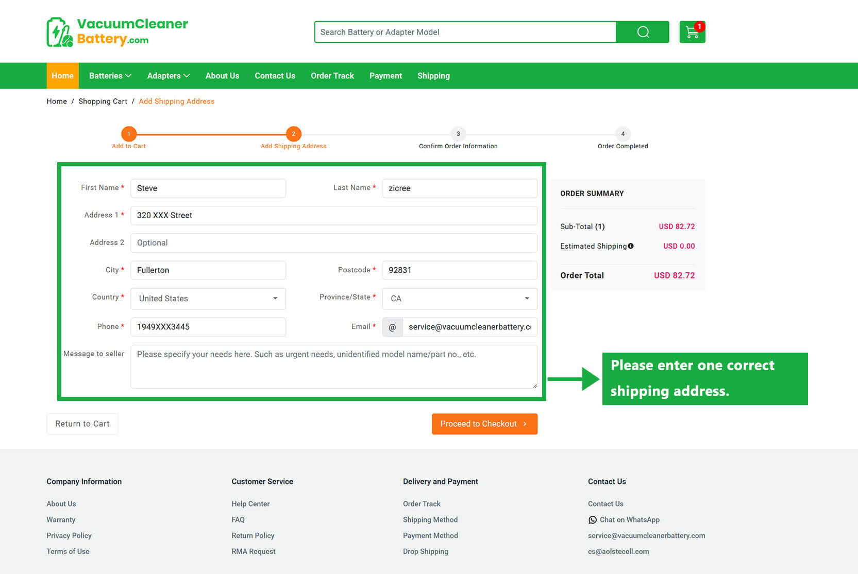Click Proceed to Checkout button
This screenshot has width=858, height=574.
point(484,424)
